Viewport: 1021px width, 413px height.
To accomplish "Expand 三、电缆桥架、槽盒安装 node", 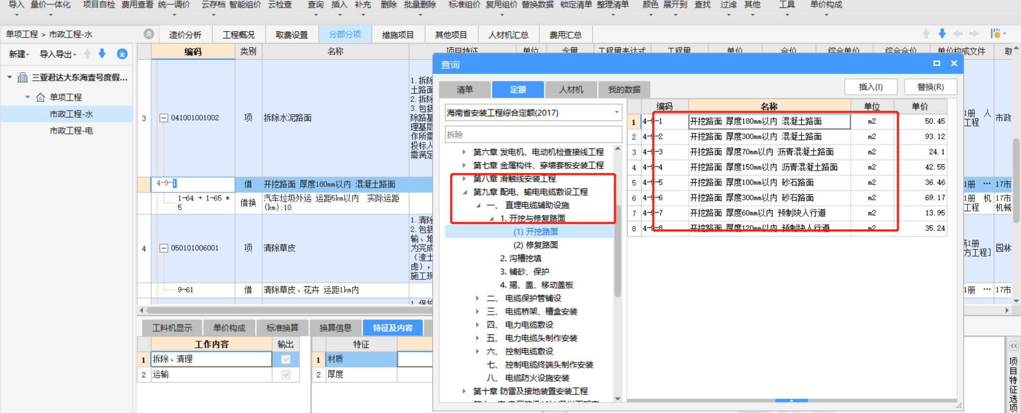I will pyautogui.click(x=477, y=311).
